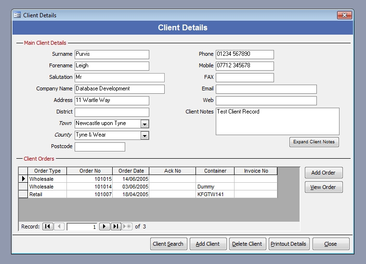Open the selected order with View Order
The image size is (366, 264).
[x=324, y=187]
